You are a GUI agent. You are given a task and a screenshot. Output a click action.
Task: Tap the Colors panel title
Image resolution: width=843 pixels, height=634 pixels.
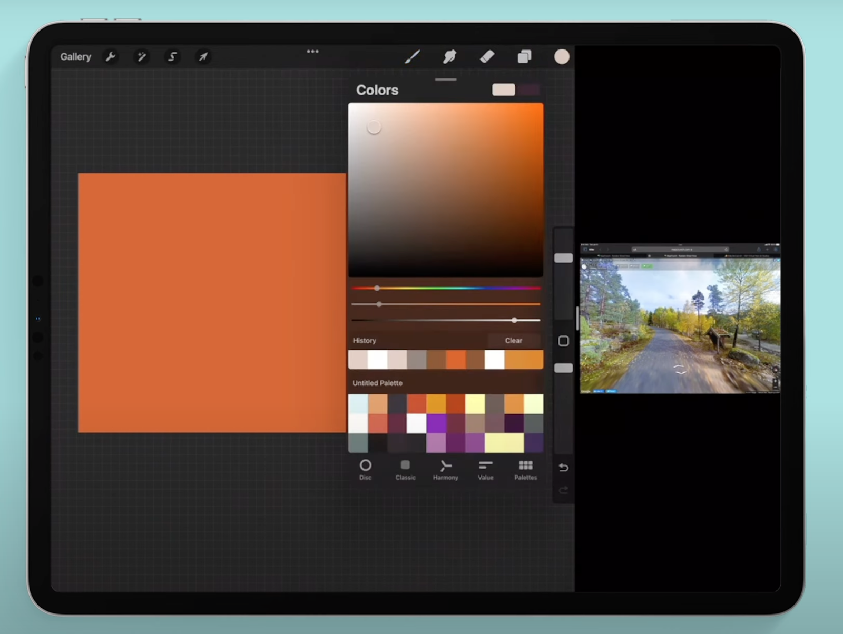[x=377, y=90]
